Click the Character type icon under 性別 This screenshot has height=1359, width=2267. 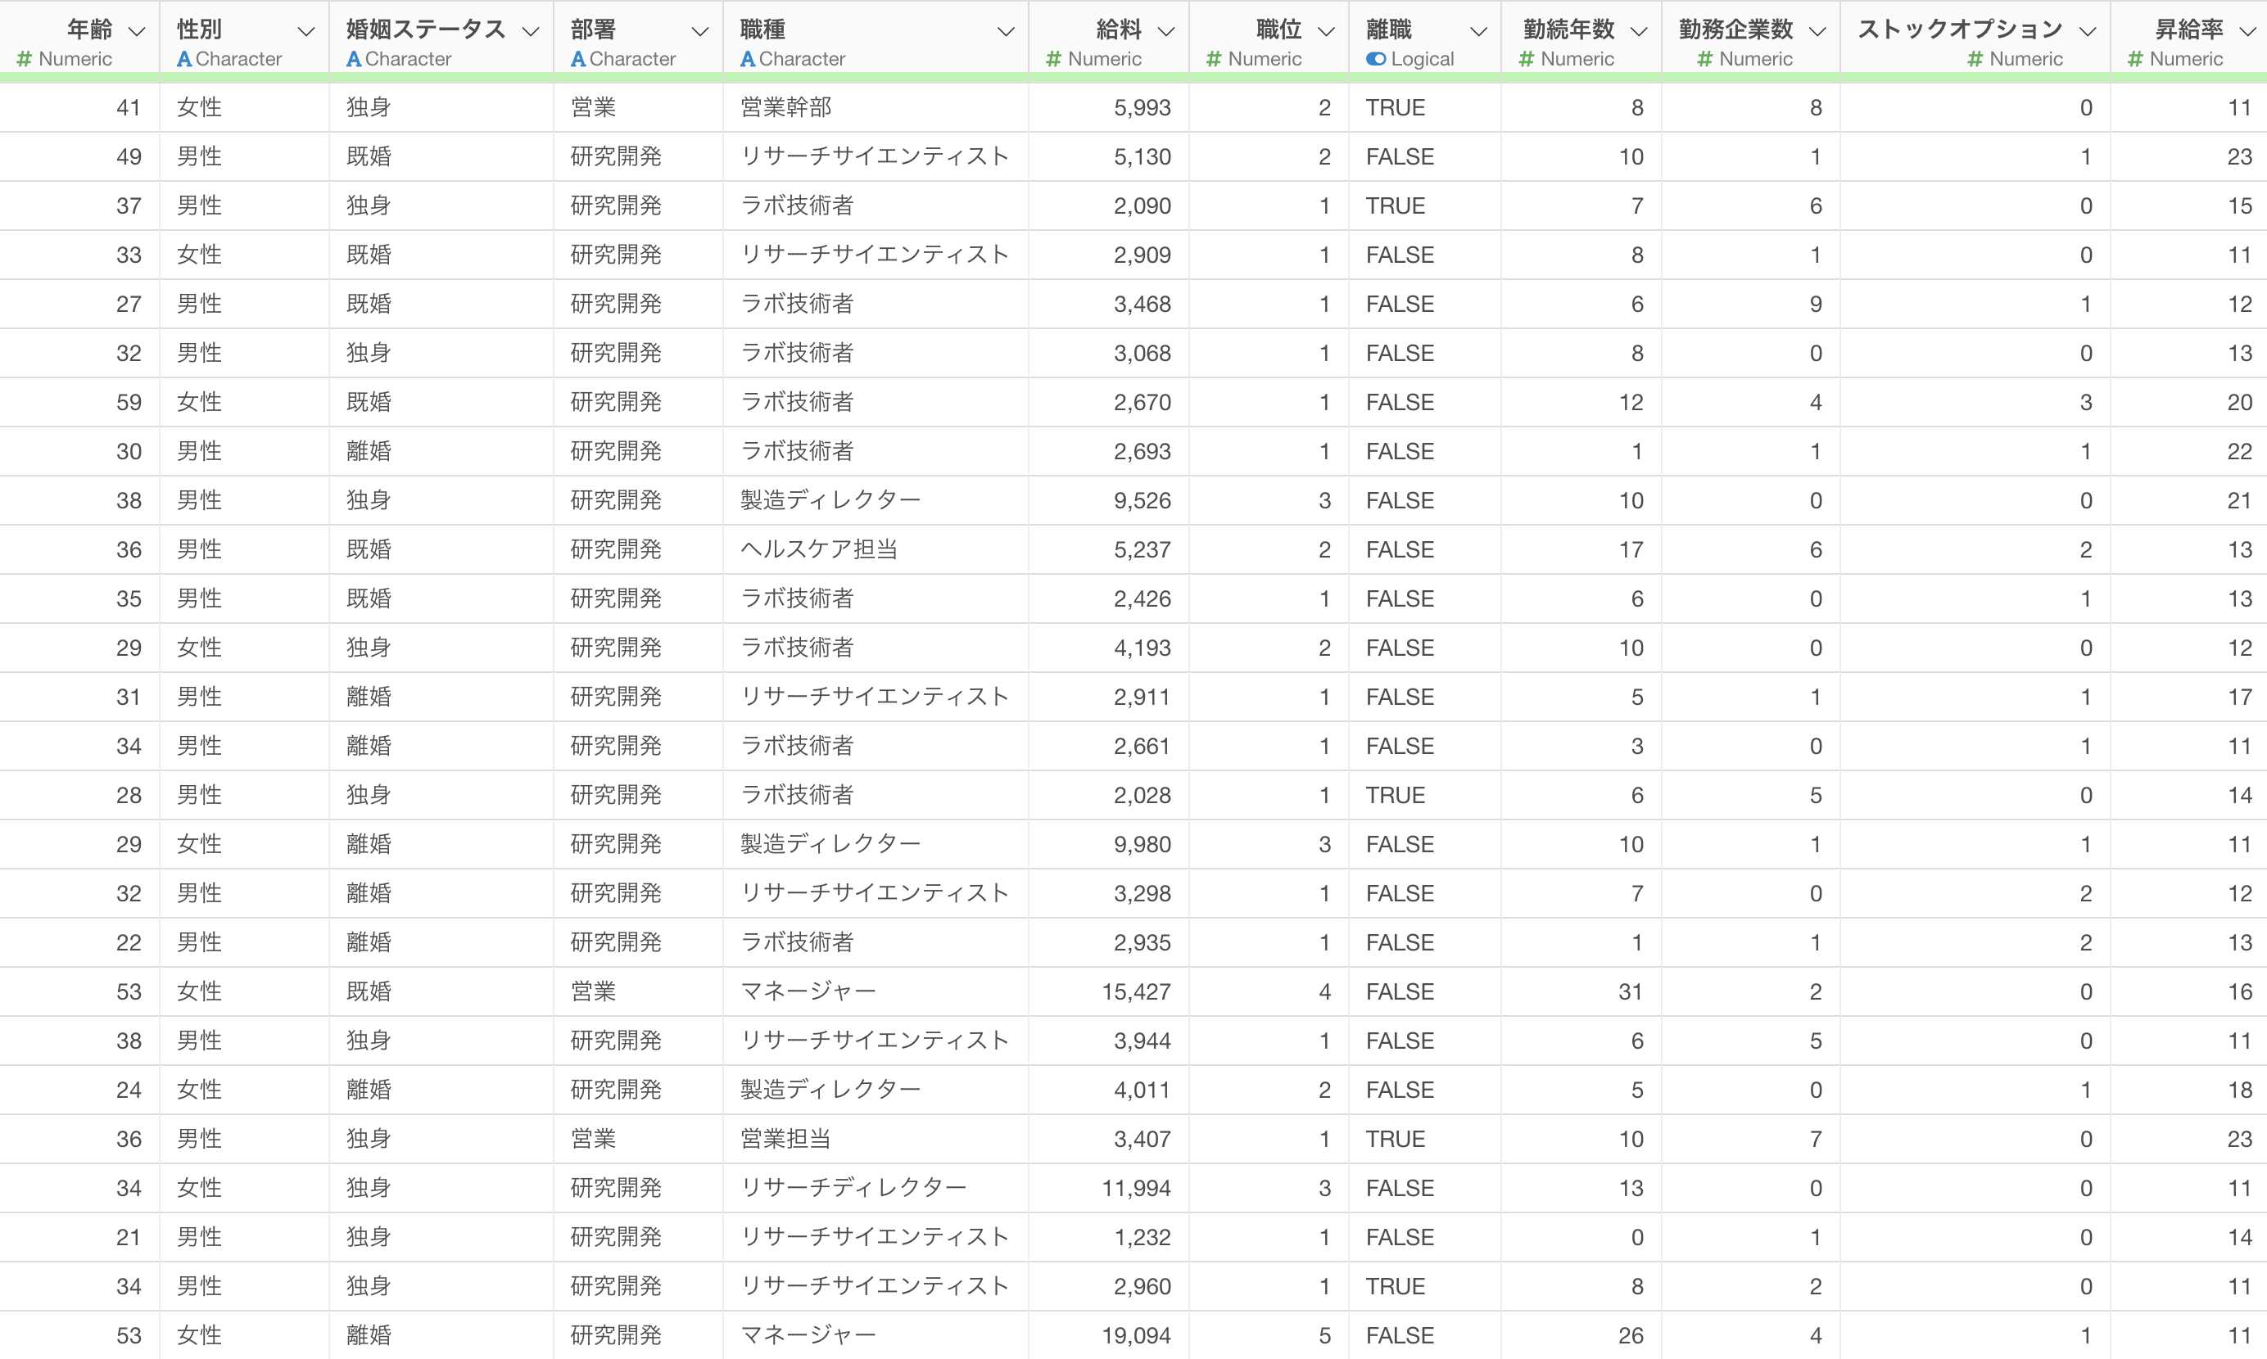click(x=184, y=60)
